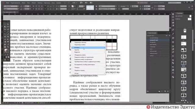Open the view options dropdown in application bar
Image resolution: width=195 pixels, height=109 pixels.
[81, 3]
